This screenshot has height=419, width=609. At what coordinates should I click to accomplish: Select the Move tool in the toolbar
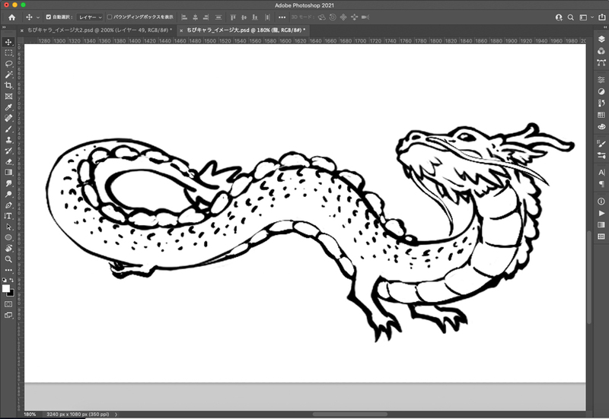8,42
